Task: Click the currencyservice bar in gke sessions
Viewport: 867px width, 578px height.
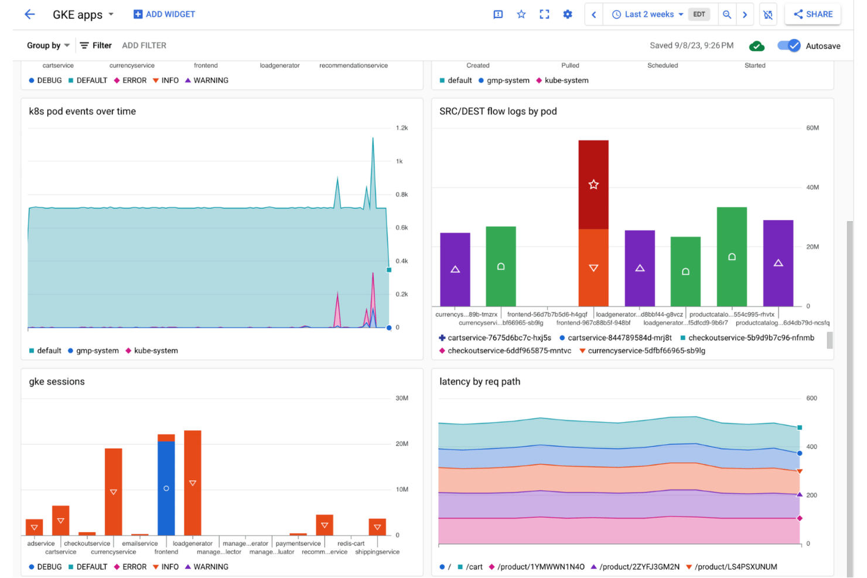Action: (x=114, y=492)
